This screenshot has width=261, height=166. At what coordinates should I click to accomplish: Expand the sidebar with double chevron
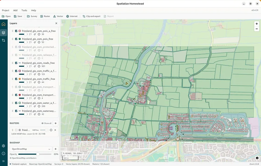[3, 161]
